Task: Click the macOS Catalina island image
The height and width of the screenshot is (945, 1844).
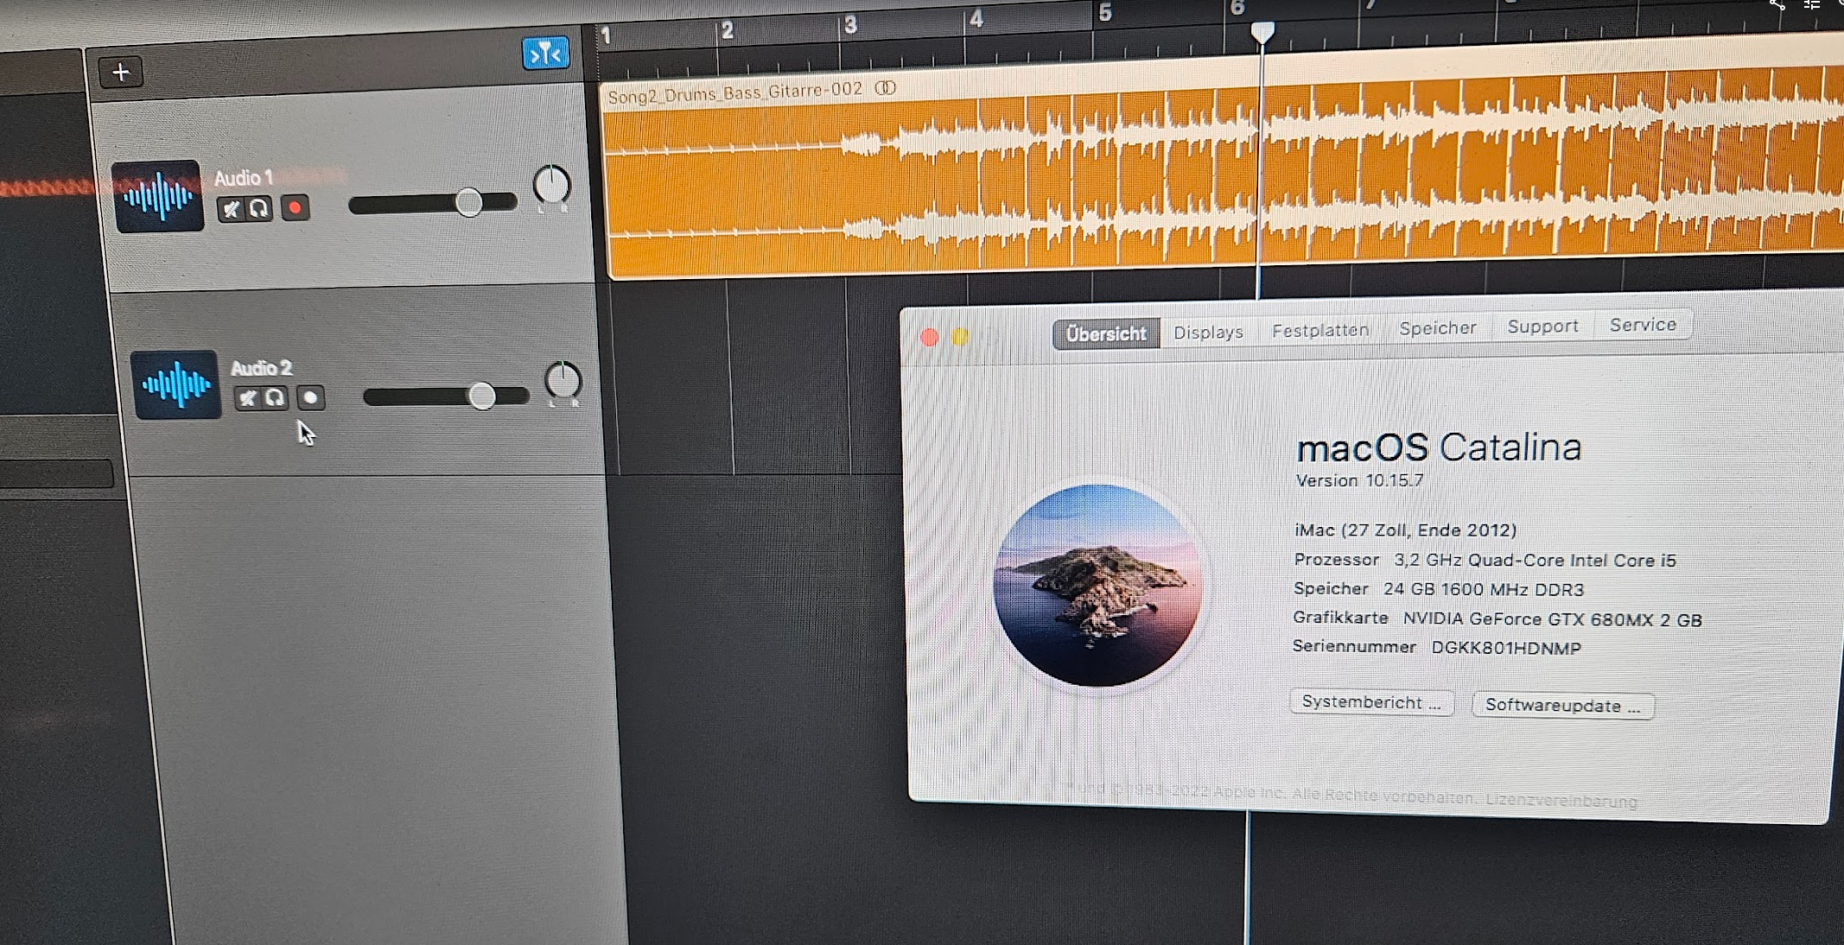Action: 1097,586
